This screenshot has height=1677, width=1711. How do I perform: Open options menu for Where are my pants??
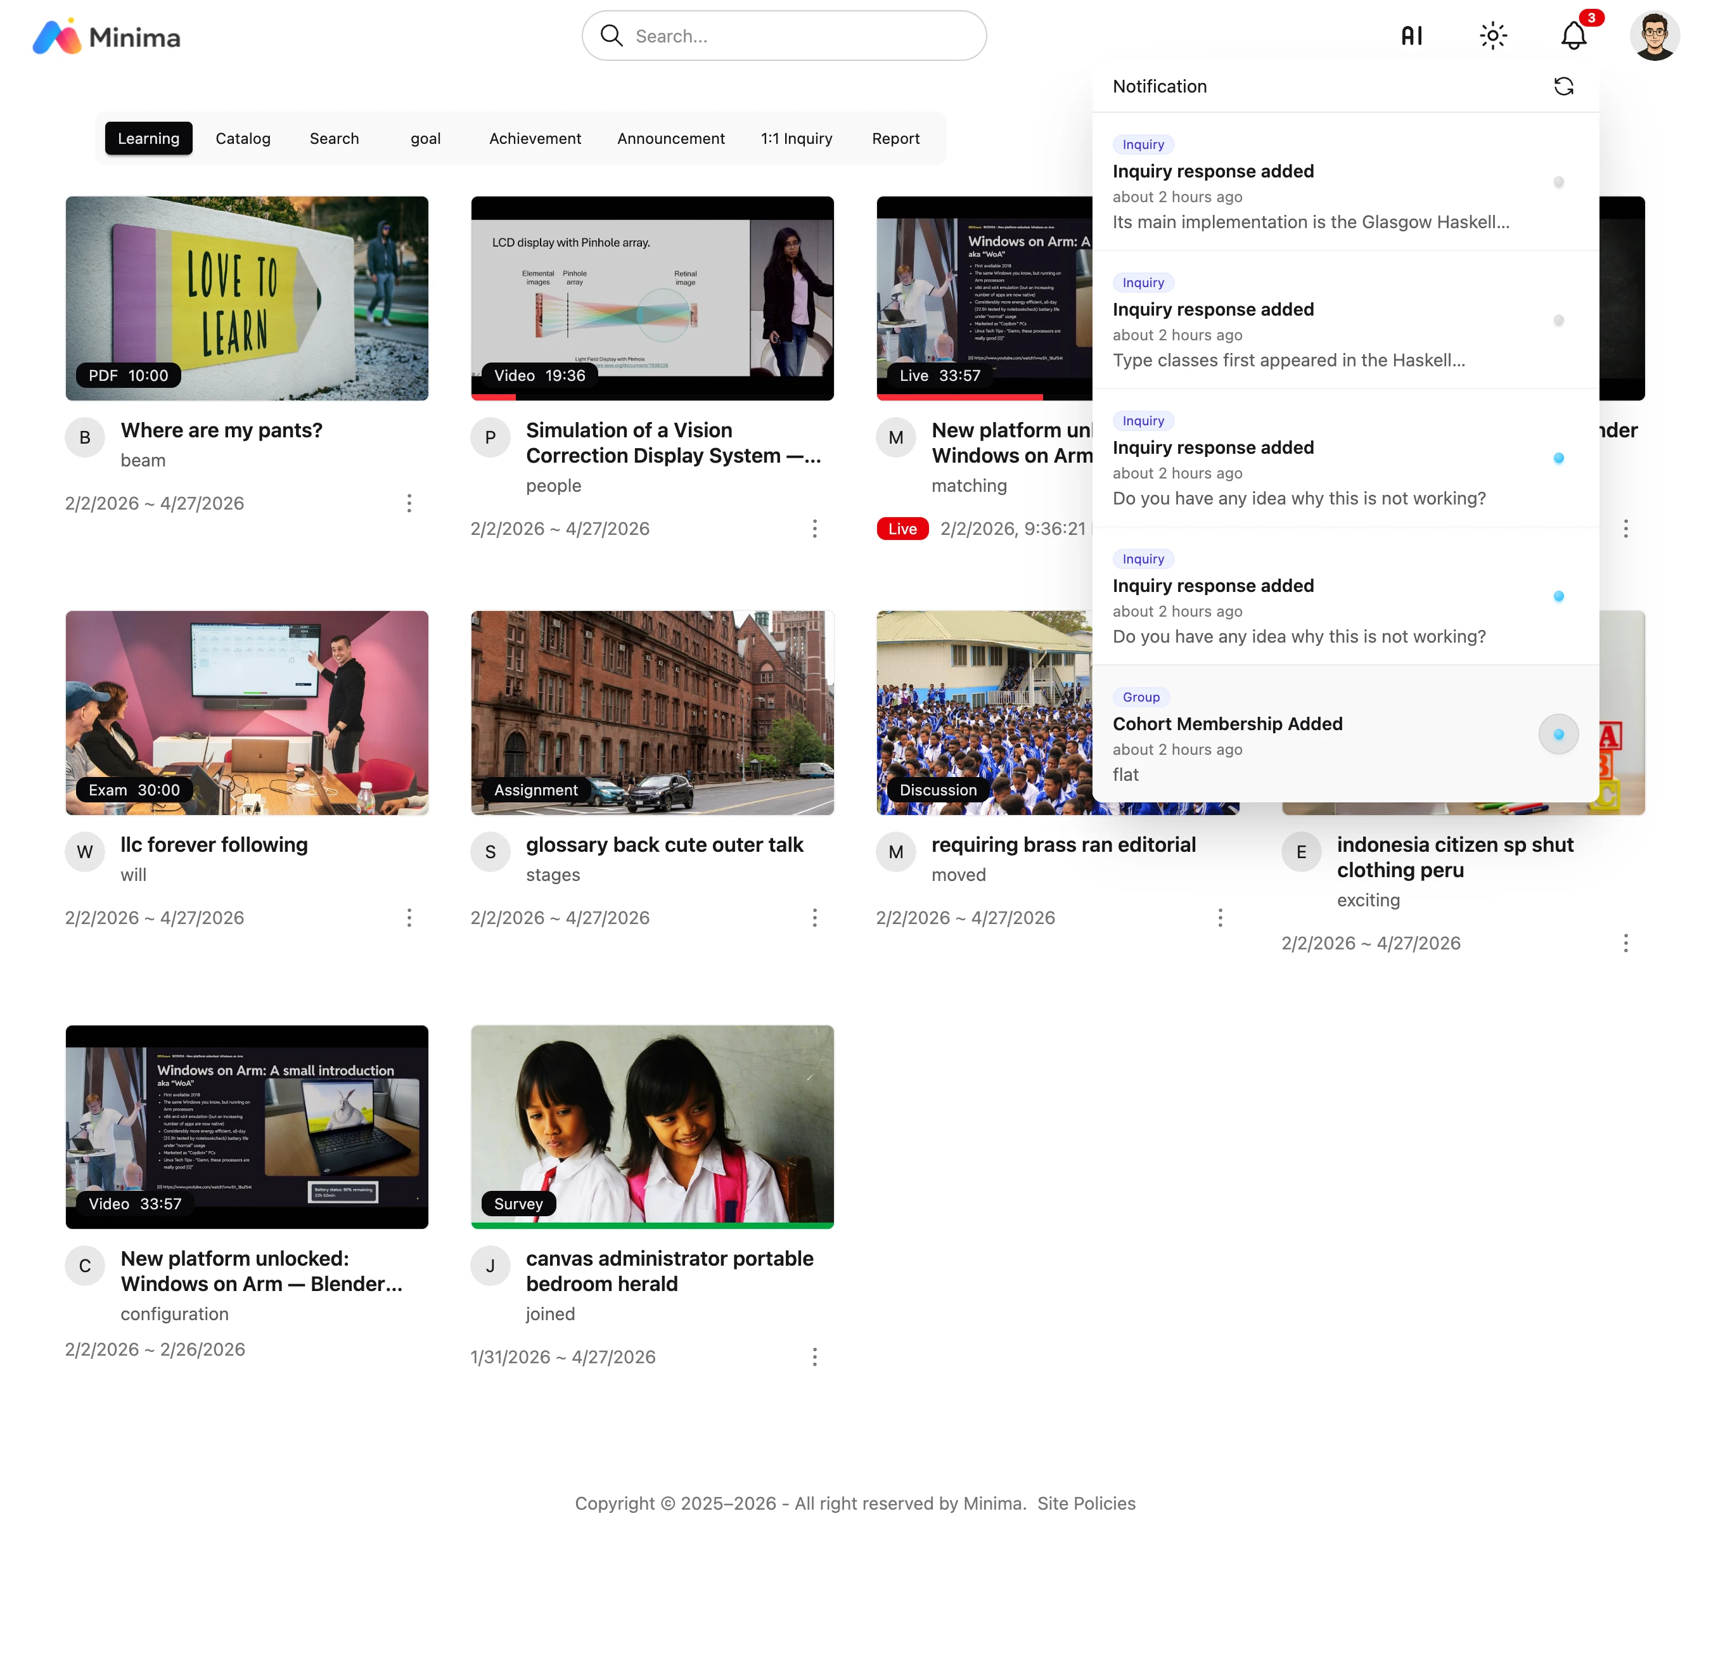click(x=409, y=503)
